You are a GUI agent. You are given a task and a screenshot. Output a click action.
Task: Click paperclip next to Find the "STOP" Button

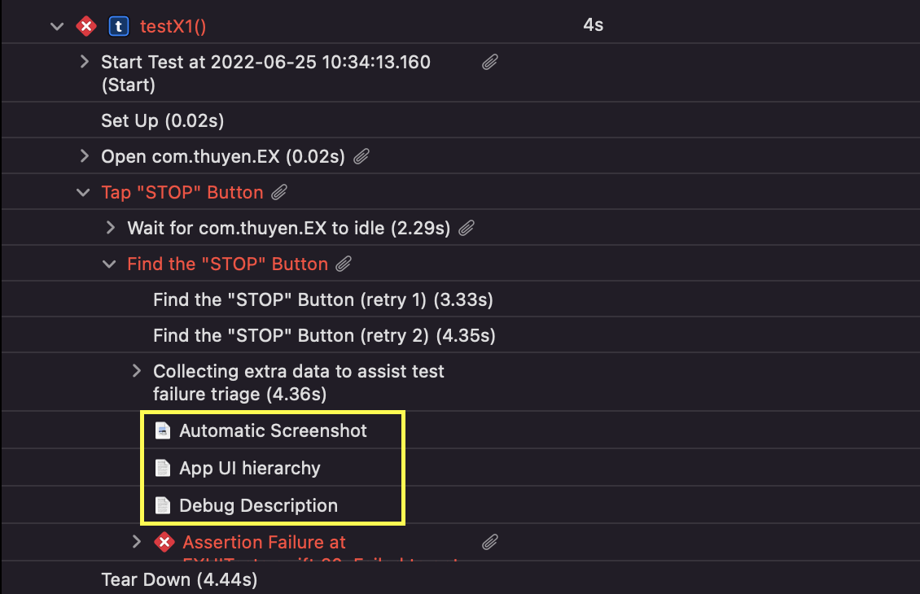(344, 264)
